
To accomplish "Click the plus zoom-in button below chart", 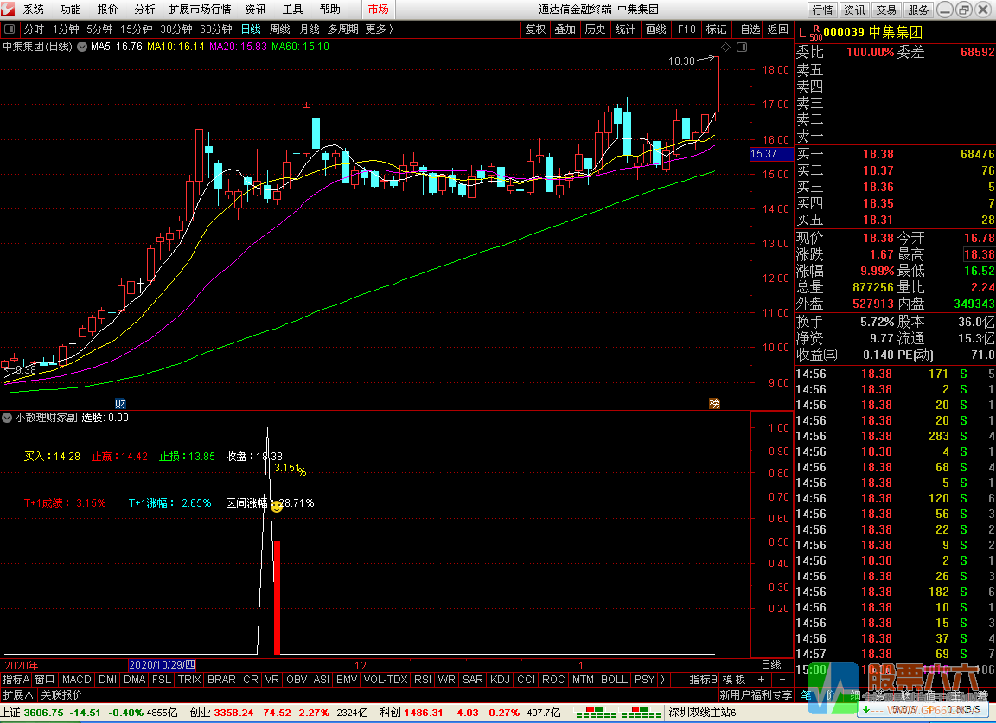I will (x=761, y=680).
